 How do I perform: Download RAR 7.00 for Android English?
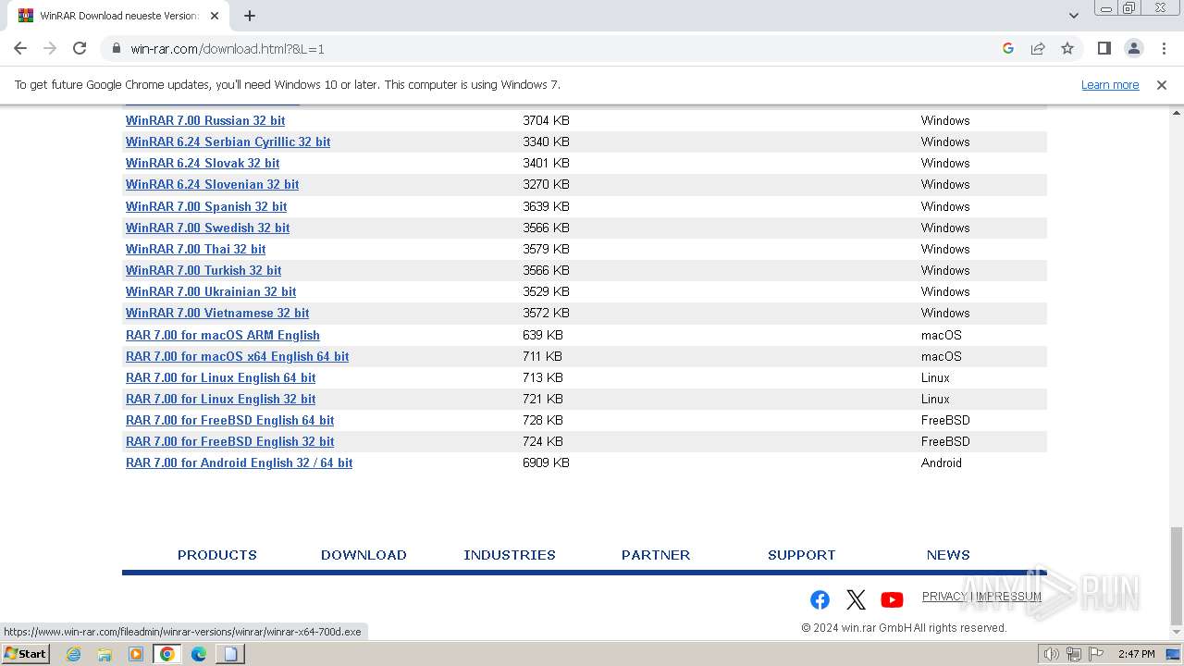click(x=239, y=462)
